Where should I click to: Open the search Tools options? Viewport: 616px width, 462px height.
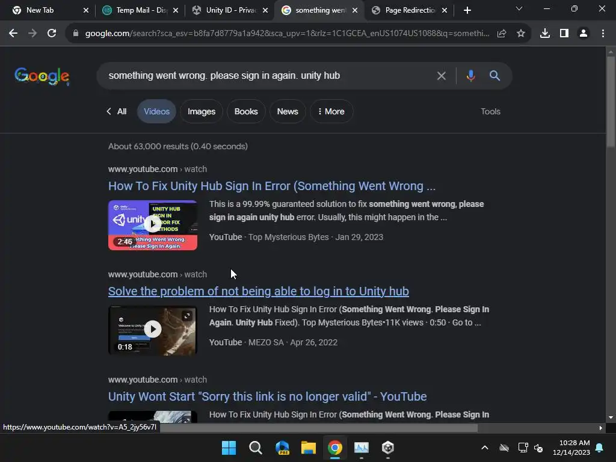pyautogui.click(x=490, y=111)
